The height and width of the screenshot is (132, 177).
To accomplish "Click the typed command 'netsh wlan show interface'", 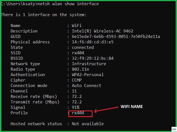I will pyautogui.click(x=68, y=4).
